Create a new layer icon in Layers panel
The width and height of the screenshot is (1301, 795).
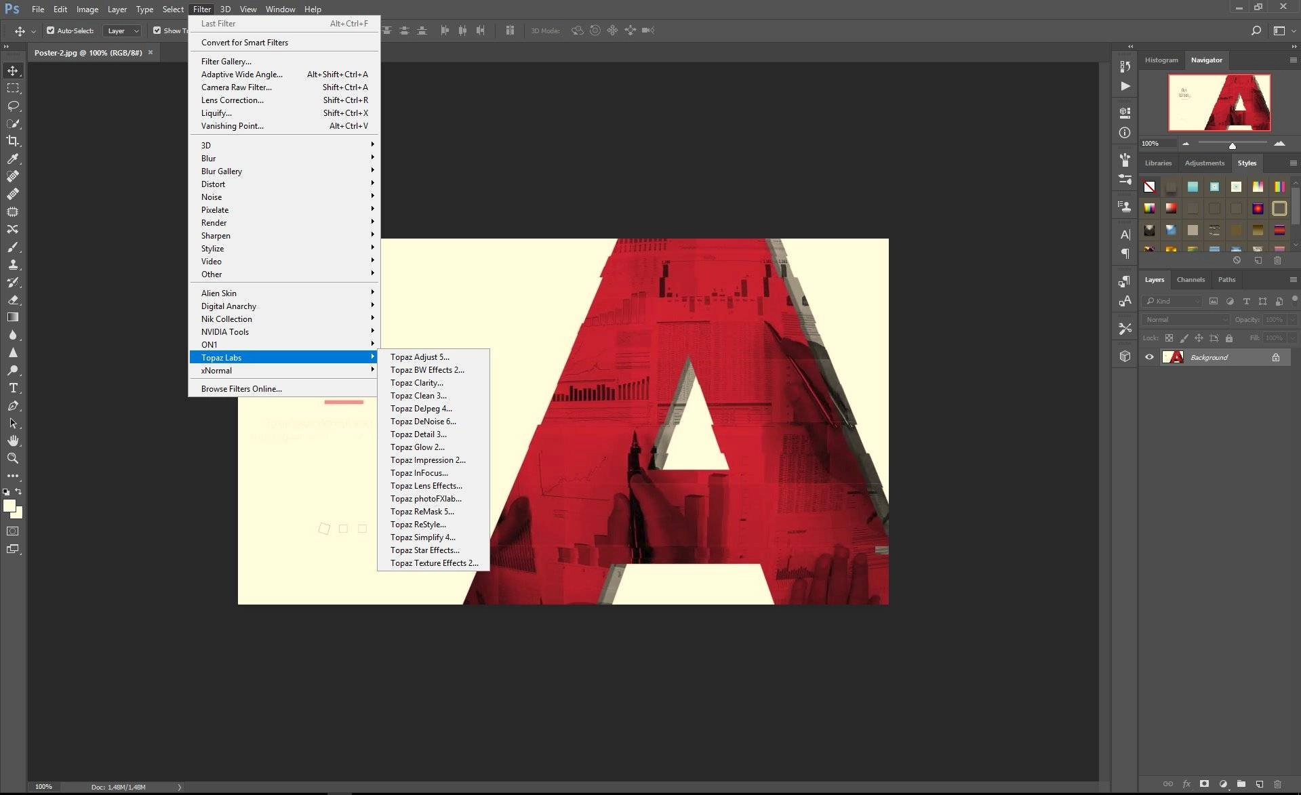[1259, 783]
